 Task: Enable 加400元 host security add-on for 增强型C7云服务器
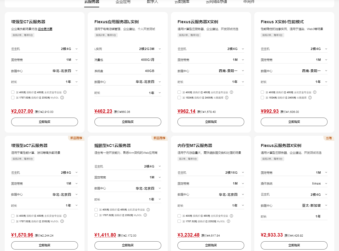tap(13, 92)
